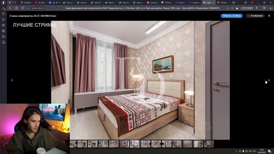Close the active Сдам tab
This screenshot has width=274, height=154.
tap(213, 3)
